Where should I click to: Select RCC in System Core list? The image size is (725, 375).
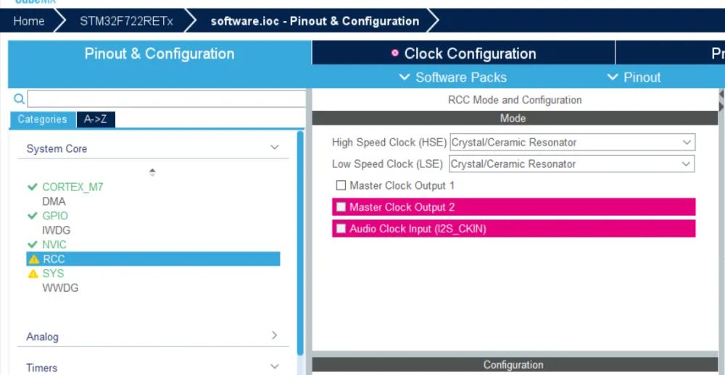153,258
